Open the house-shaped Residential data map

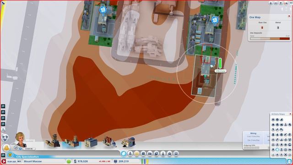(273, 124)
